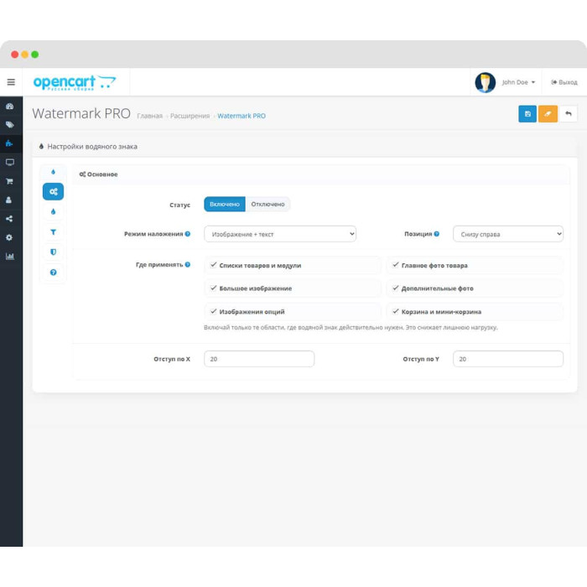Click the blue save button icon
587x587 pixels.
tap(527, 114)
